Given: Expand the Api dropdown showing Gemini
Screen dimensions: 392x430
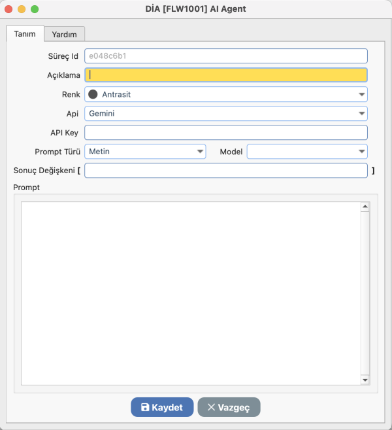Looking at the screenshot, I should click(361, 113).
